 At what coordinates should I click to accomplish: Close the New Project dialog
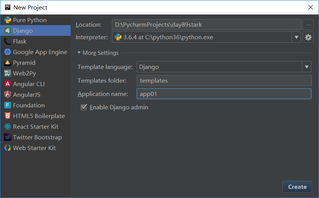pyautogui.click(x=311, y=7)
